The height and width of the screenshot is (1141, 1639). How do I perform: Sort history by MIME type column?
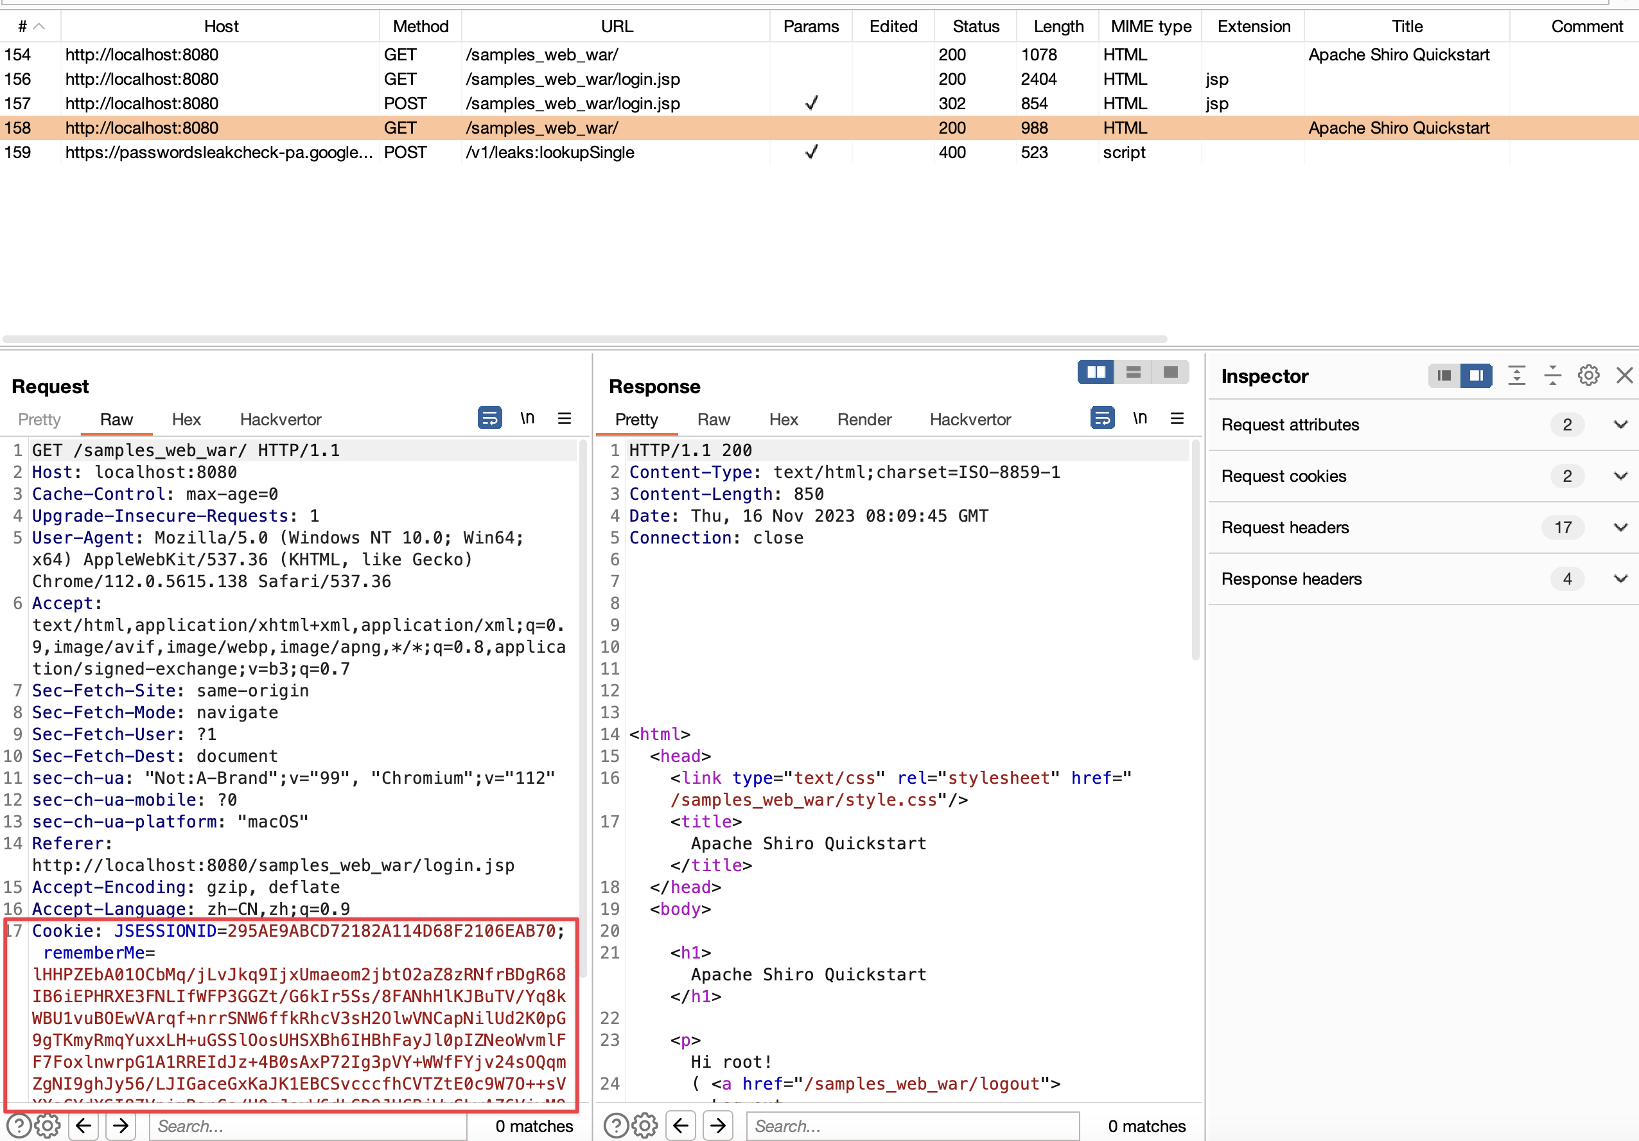[1151, 26]
